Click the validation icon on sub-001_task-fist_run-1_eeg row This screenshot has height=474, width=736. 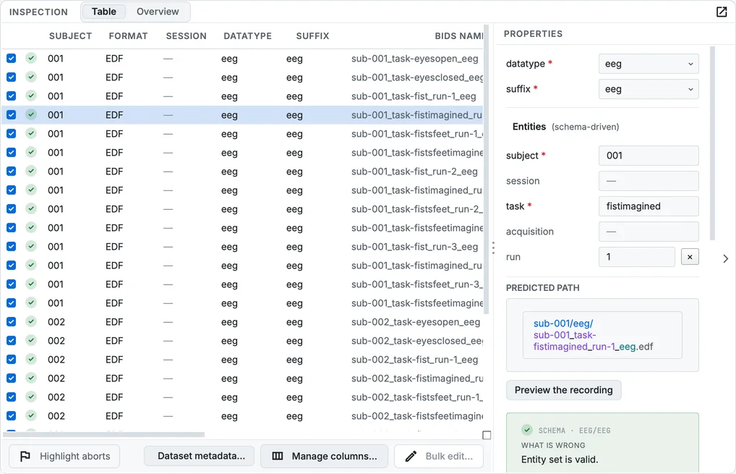[31, 96]
